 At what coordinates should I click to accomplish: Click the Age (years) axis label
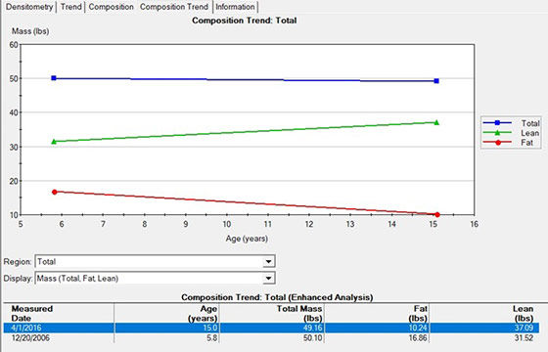(247, 239)
